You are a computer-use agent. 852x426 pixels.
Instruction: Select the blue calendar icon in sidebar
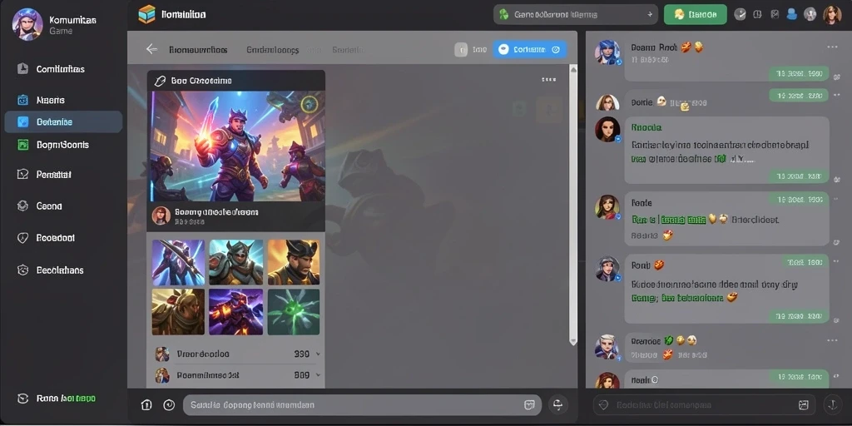(22, 100)
